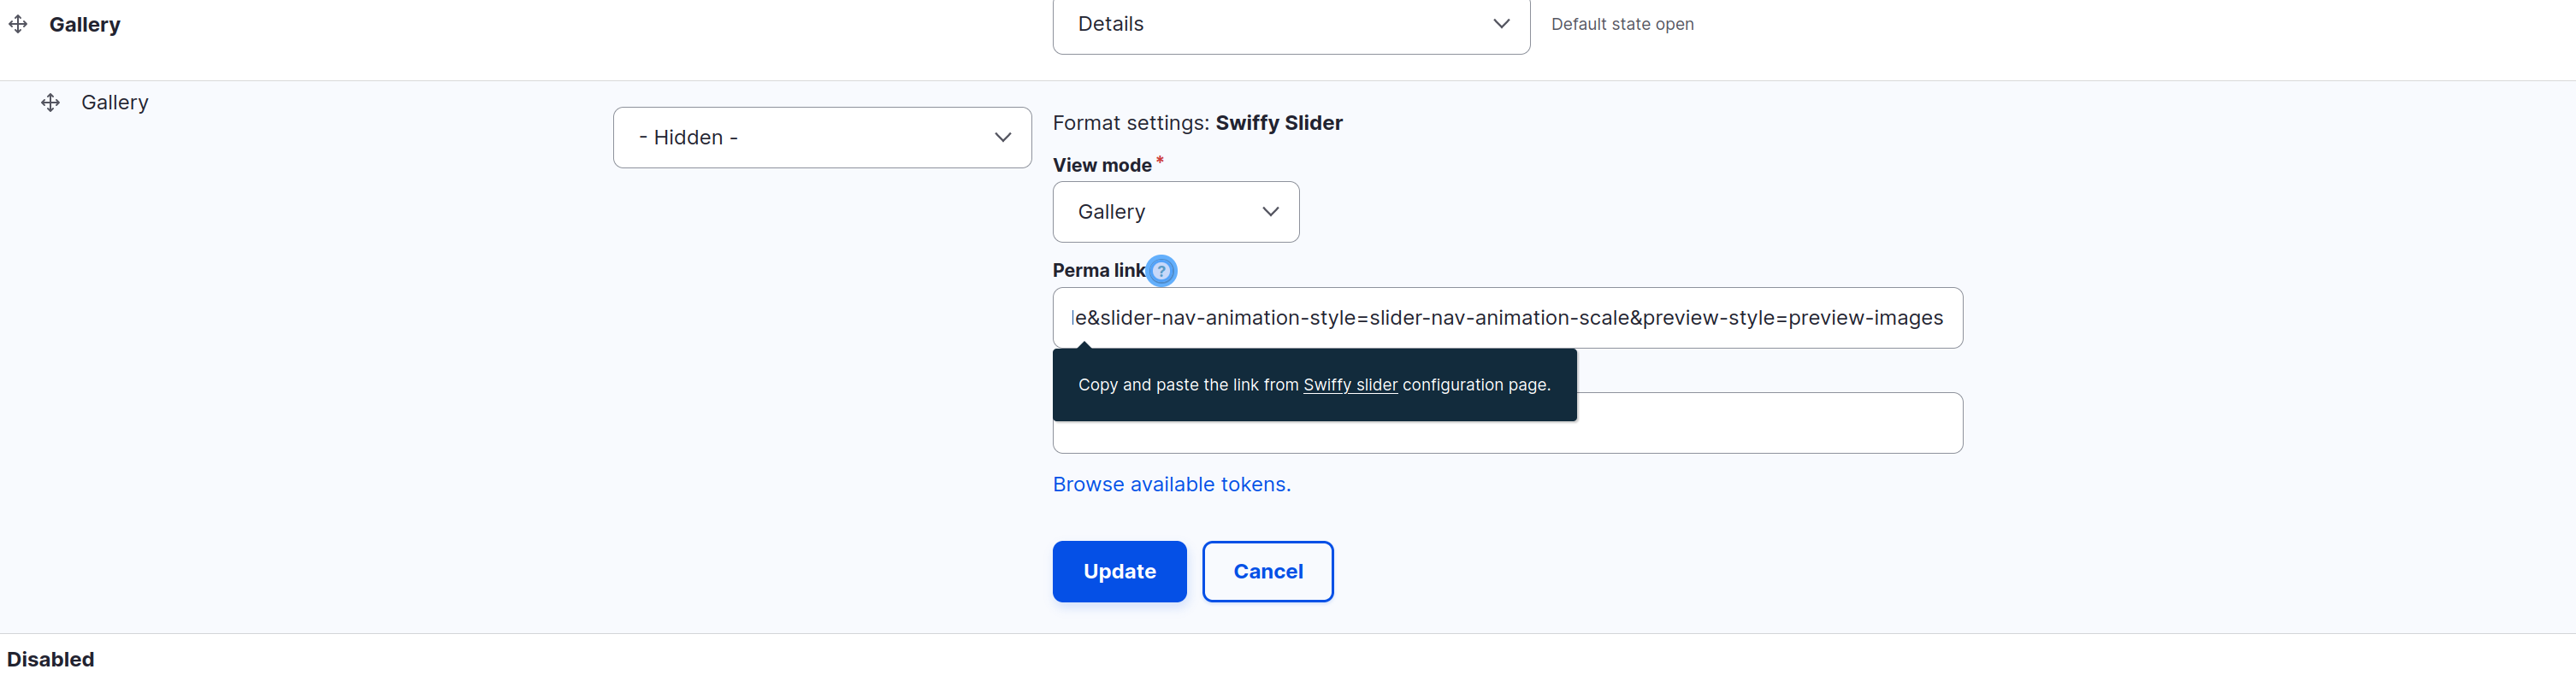Follow the Swiffy slider link in tooltip

(x=1350, y=385)
